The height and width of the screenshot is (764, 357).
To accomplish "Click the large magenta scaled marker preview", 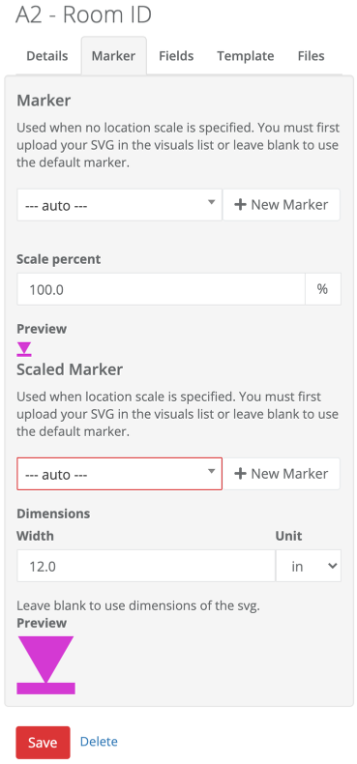I will 45,664.
